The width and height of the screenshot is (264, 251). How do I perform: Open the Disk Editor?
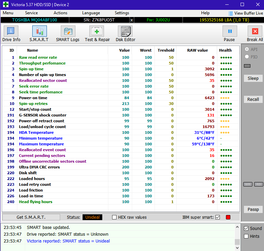125,34
